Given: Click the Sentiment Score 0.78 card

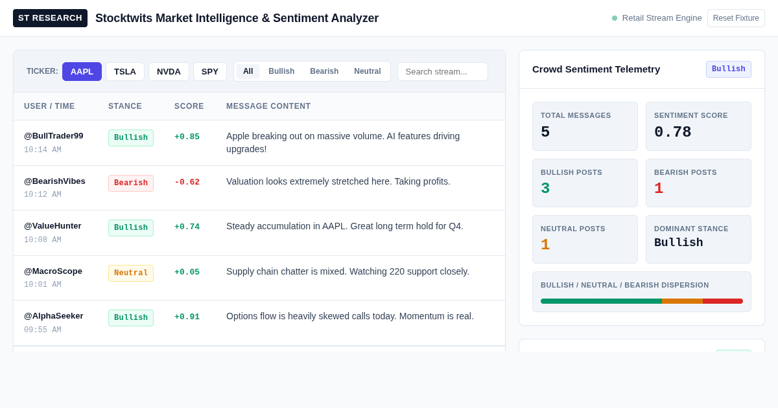Looking at the screenshot, I should pyautogui.click(x=698, y=126).
